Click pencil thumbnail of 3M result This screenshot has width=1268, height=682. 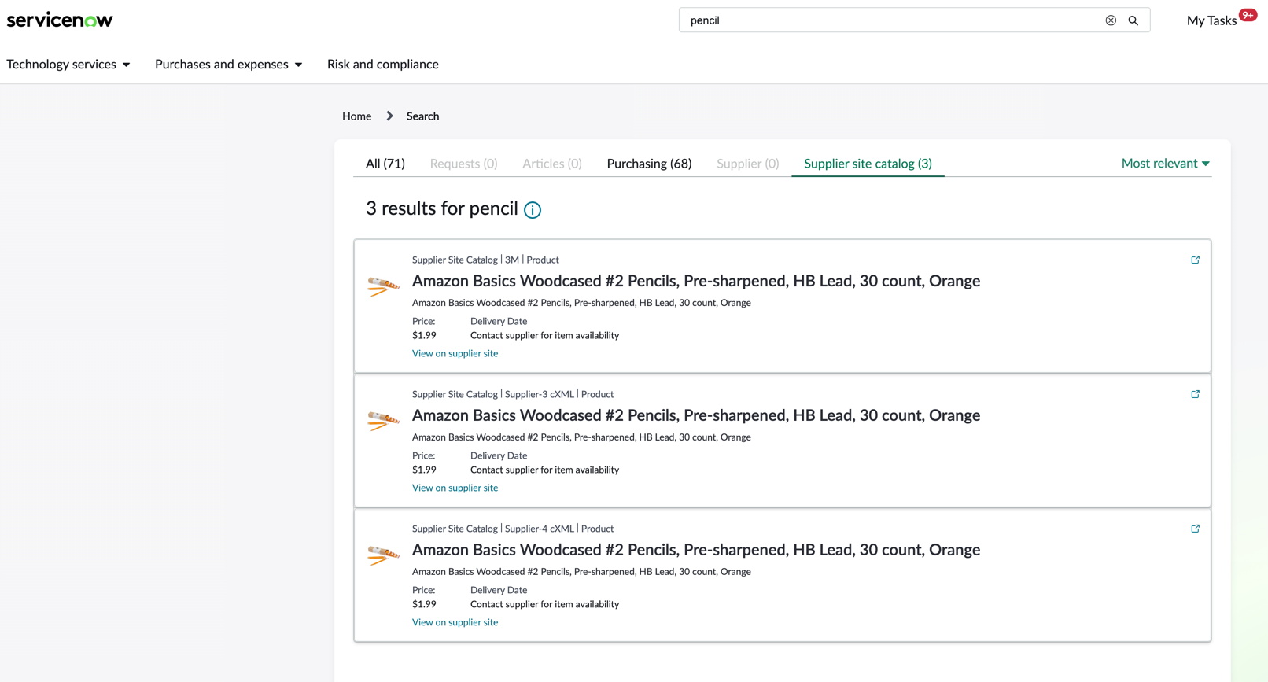coord(383,286)
